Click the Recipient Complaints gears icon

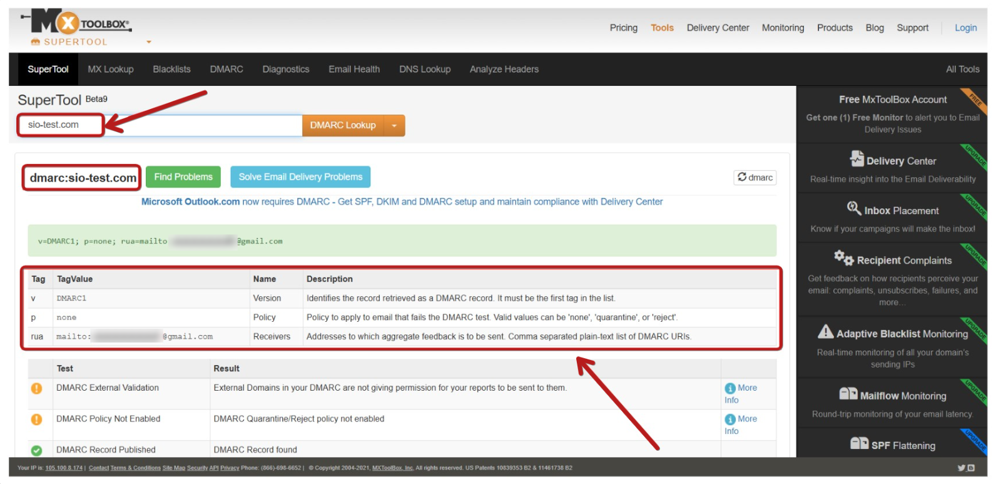pos(843,257)
